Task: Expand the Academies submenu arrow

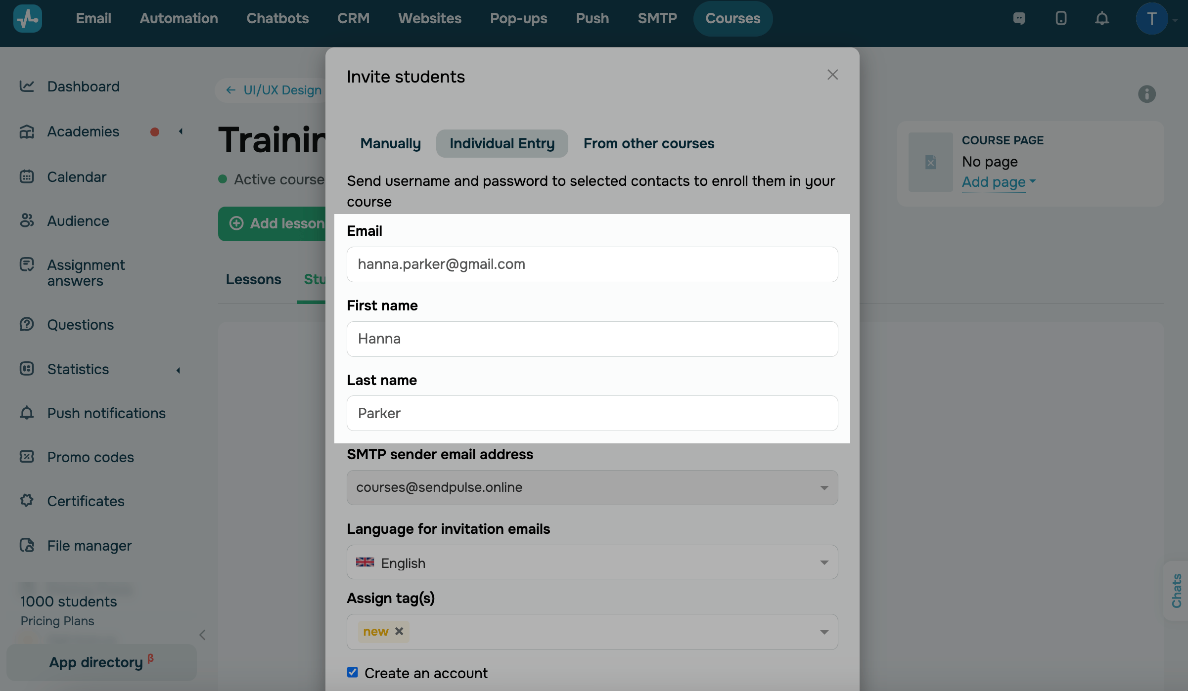Action: point(181,131)
